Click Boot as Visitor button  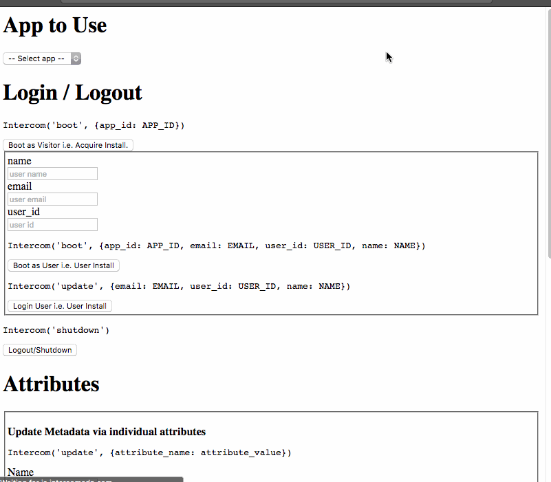tap(68, 145)
